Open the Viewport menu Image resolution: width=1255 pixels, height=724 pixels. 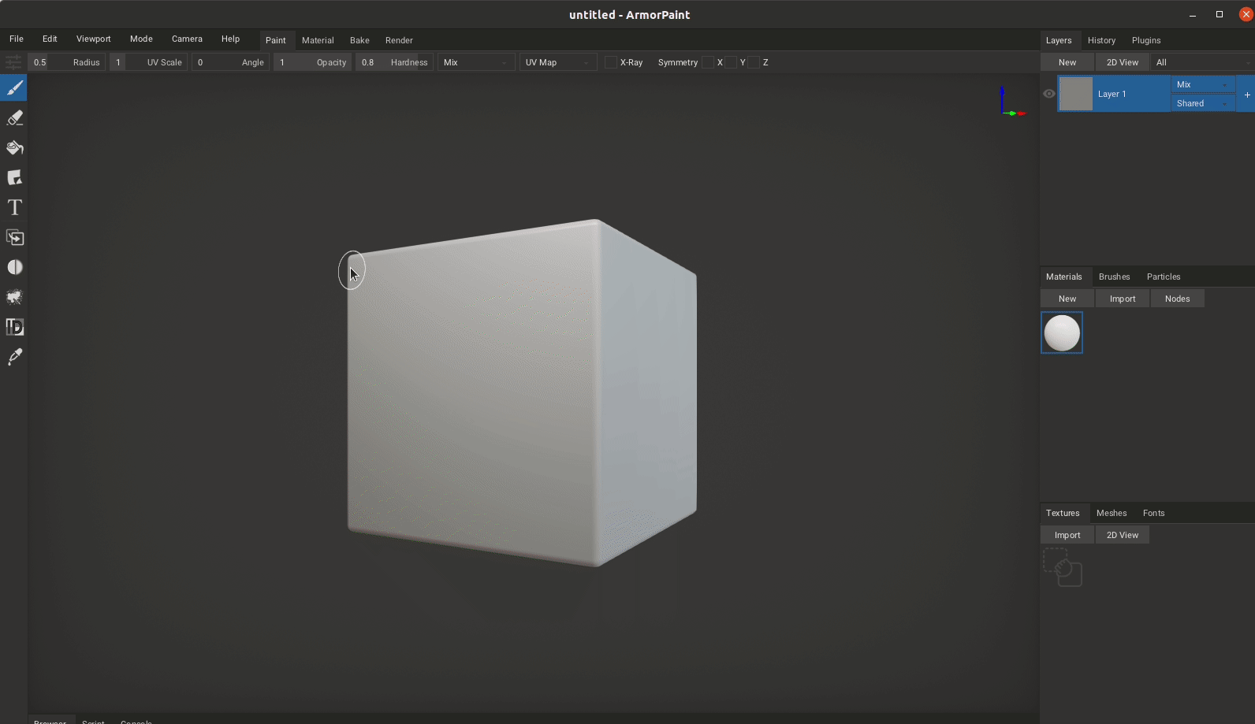93,39
